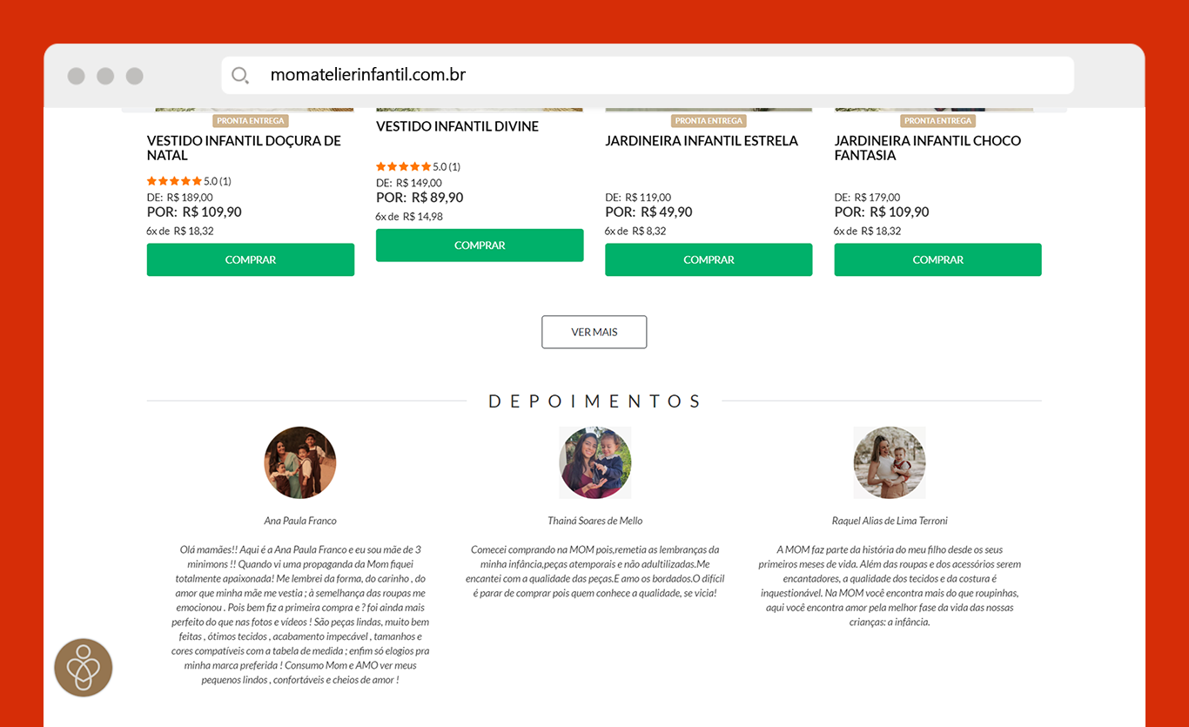This screenshot has height=727, width=1189.
Task: Buy the Vestido Infantil Doçura de Natal
Action: 251,259
